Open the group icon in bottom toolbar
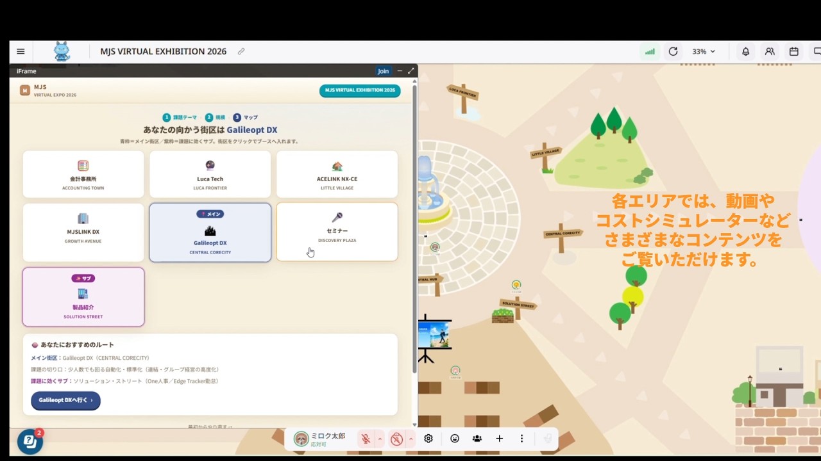Image resolution: width=821 pixels, height=461 pixels. click(x=477, y=439)
